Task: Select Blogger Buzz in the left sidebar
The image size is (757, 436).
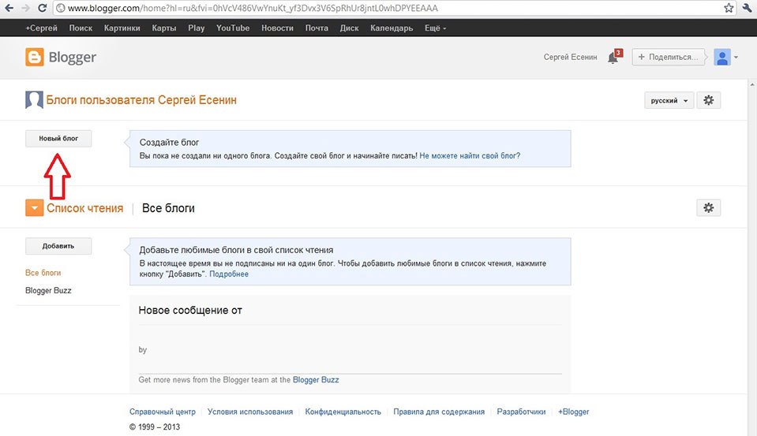Action: [x=48, y=290]
